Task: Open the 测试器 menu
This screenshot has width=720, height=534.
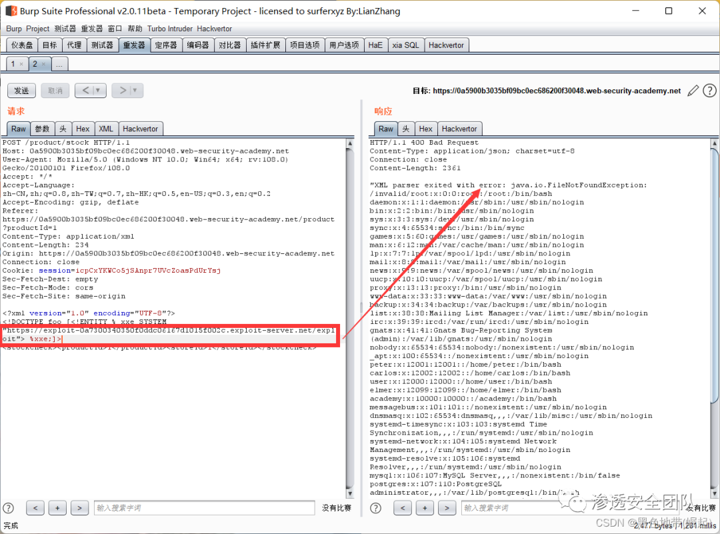Action: pos(65,29)
